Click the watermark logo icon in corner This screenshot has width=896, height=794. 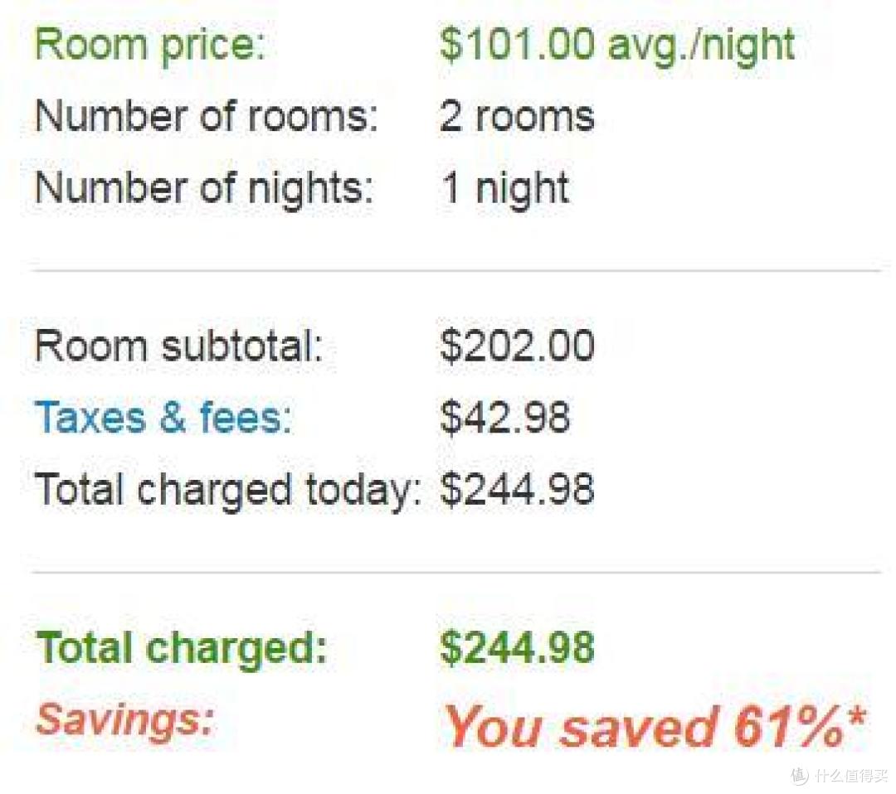tap(800, 777)
